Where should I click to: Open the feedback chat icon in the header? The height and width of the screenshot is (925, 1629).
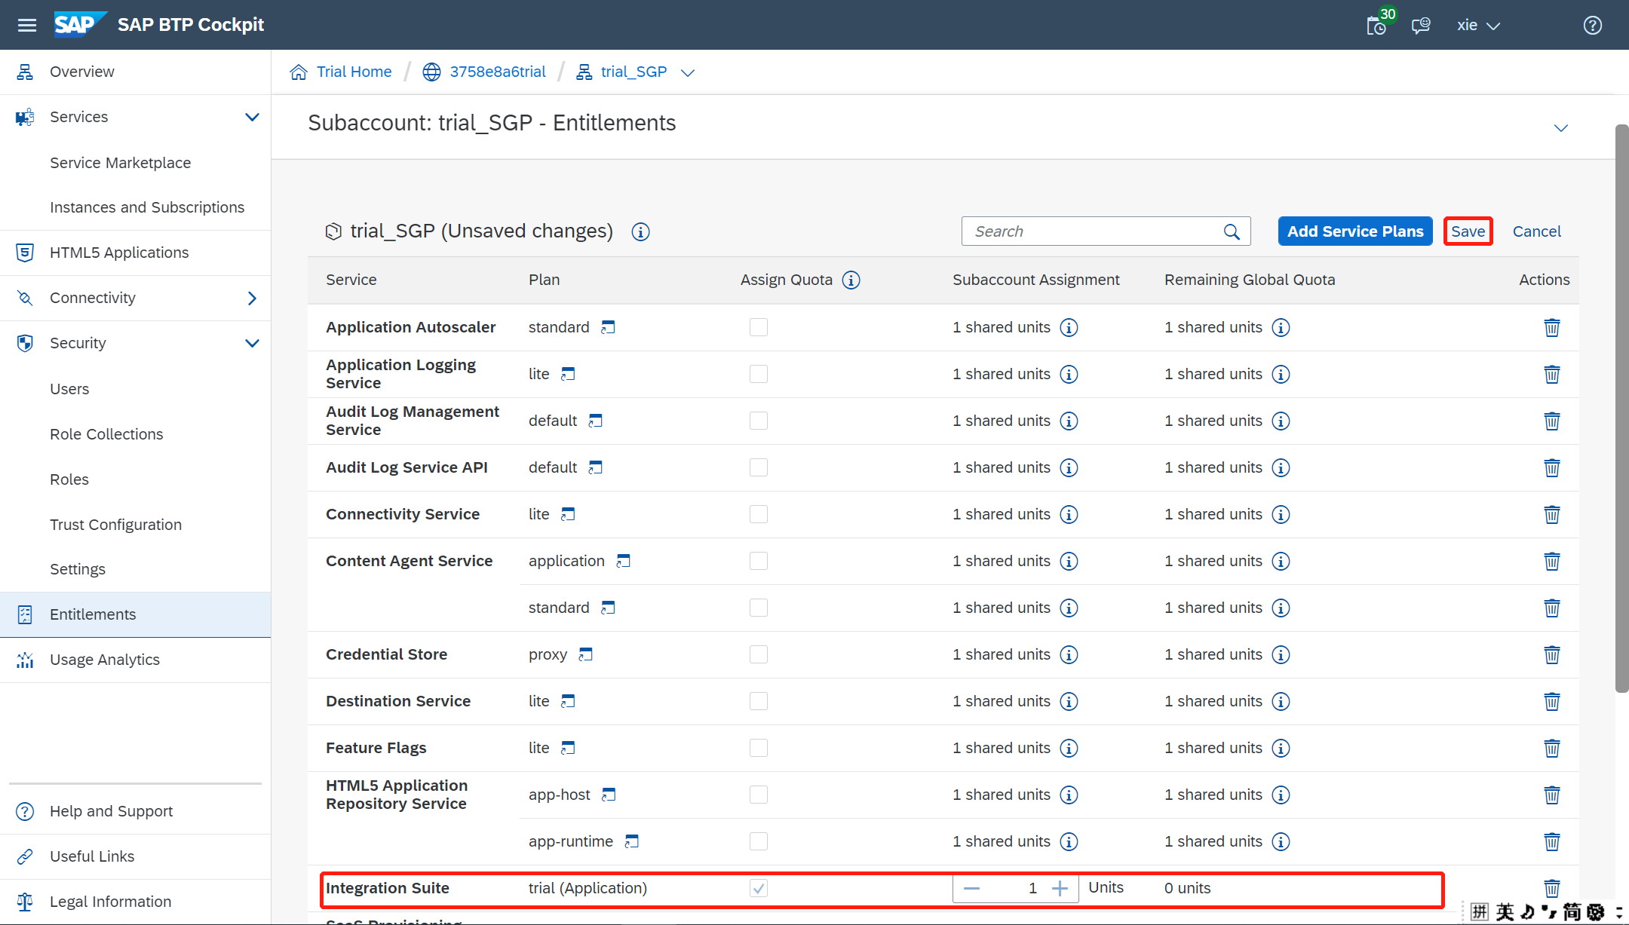point(1421,26)
